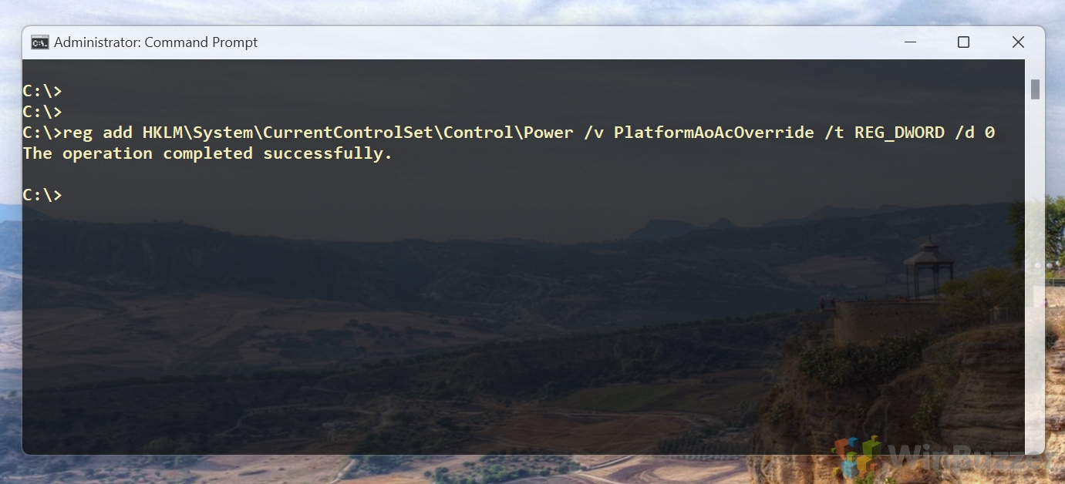Click the second empty C:\> prompt line
Viewport: 1065px width, 484px height.
pyautogui.click(x=42, y=112)
